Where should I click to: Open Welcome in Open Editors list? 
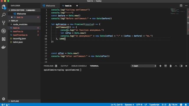24,14
